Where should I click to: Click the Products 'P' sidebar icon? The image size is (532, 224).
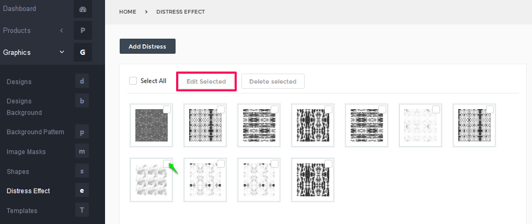83,30
